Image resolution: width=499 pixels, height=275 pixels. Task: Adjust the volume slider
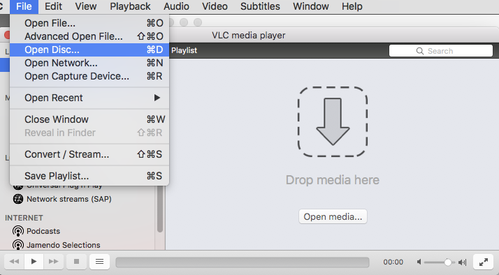click(440, 262)
